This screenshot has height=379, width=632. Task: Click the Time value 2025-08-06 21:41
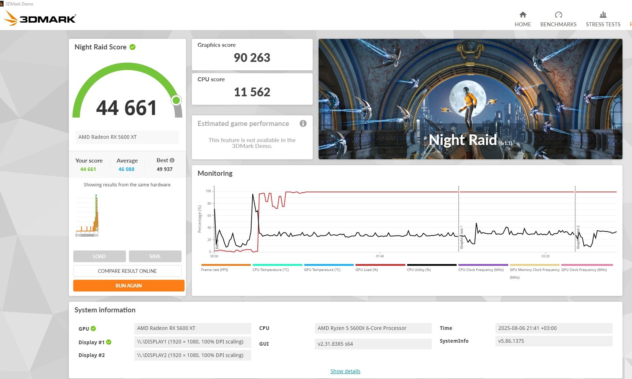(x=554, y=328)
